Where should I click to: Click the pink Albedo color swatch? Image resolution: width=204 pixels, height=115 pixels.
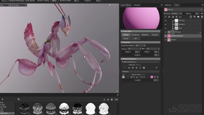pos(152,77)
